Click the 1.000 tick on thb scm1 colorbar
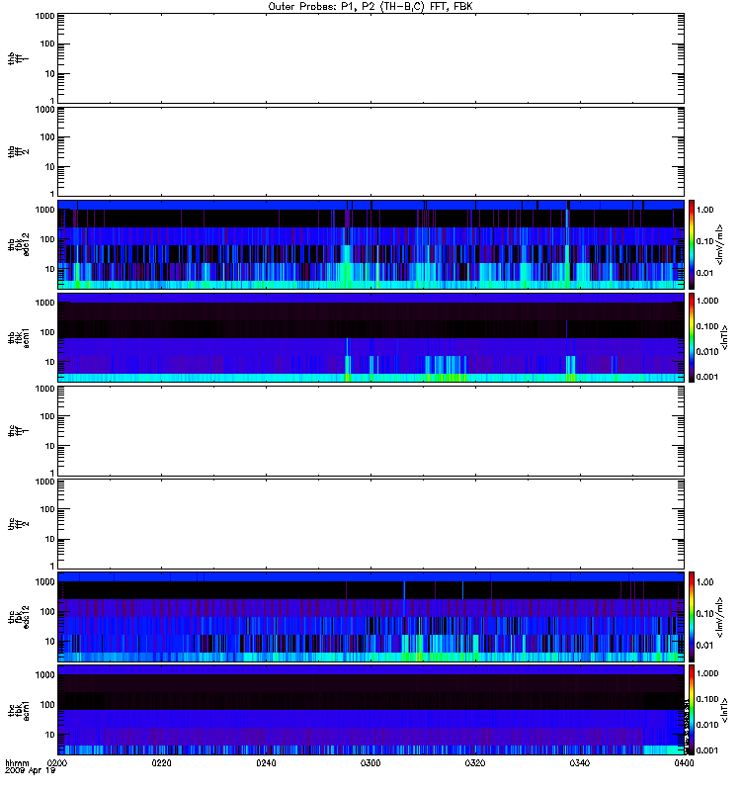 click(707, 301)
